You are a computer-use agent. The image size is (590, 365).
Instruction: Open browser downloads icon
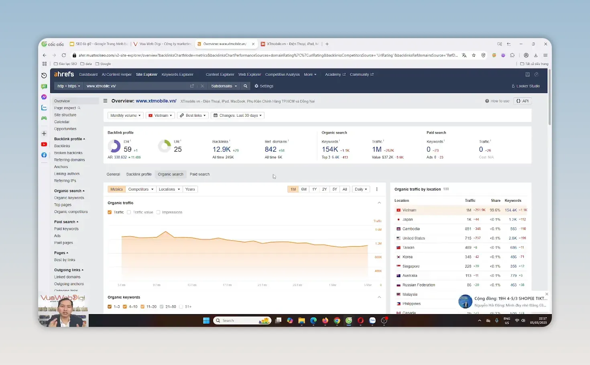(535, 55)
